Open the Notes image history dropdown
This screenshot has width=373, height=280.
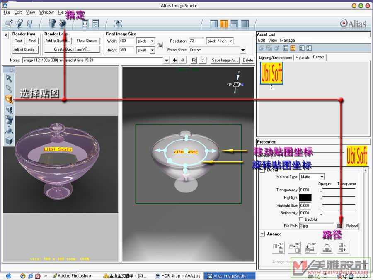167,60
